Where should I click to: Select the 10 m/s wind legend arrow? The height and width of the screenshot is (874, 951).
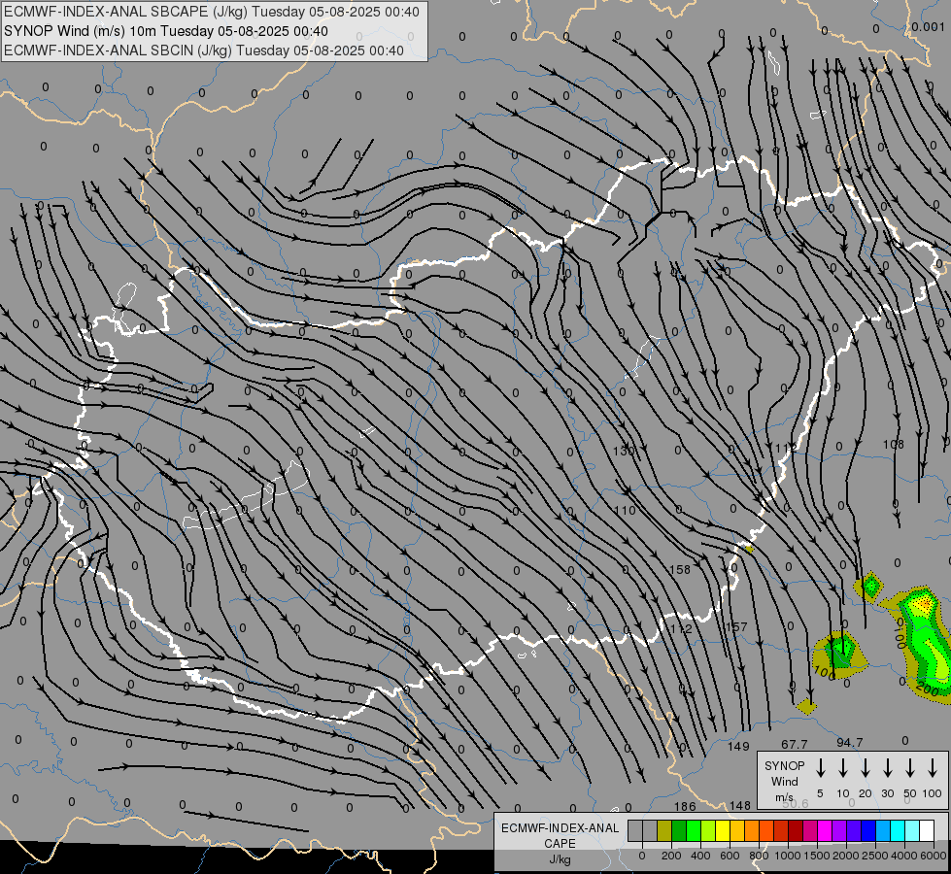click(x=843, y=768)
